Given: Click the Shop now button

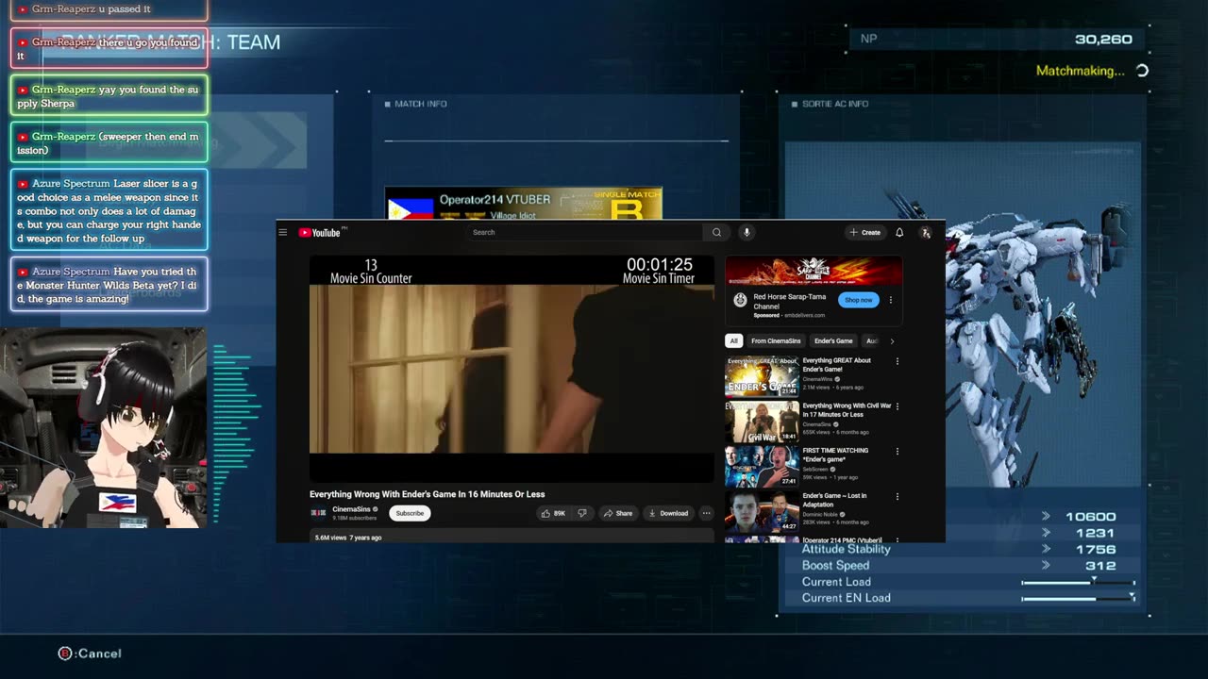Looking at the screenshot, I should point(858,300).
